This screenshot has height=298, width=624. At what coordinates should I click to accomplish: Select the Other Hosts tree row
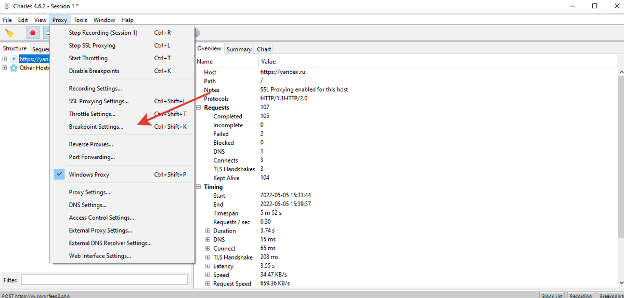point(35,68)
